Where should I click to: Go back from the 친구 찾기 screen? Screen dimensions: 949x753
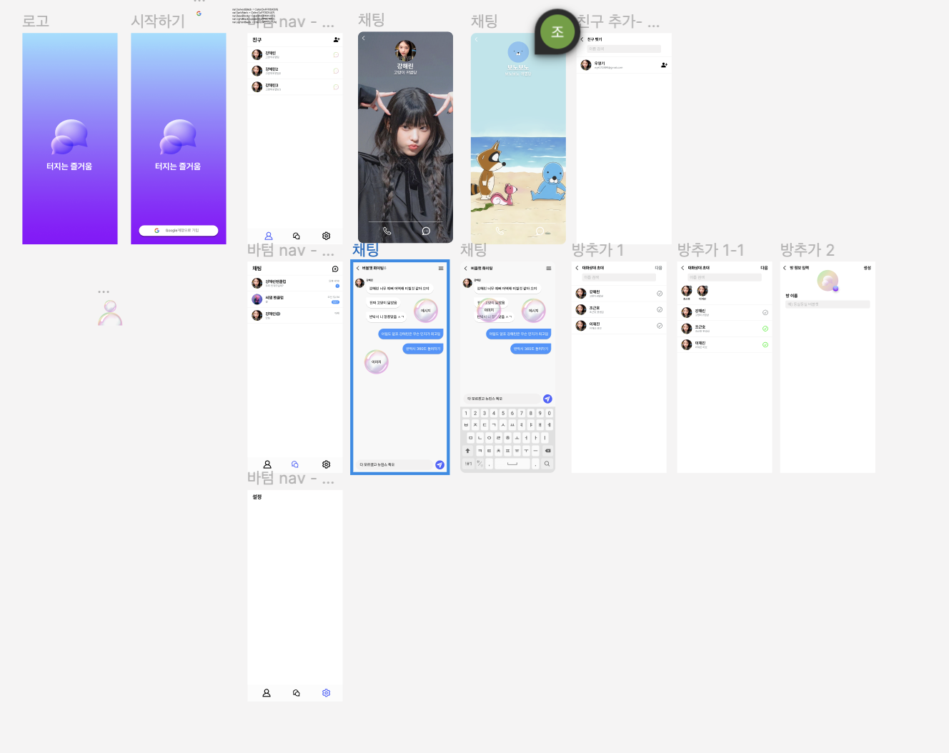coord(582,39)
